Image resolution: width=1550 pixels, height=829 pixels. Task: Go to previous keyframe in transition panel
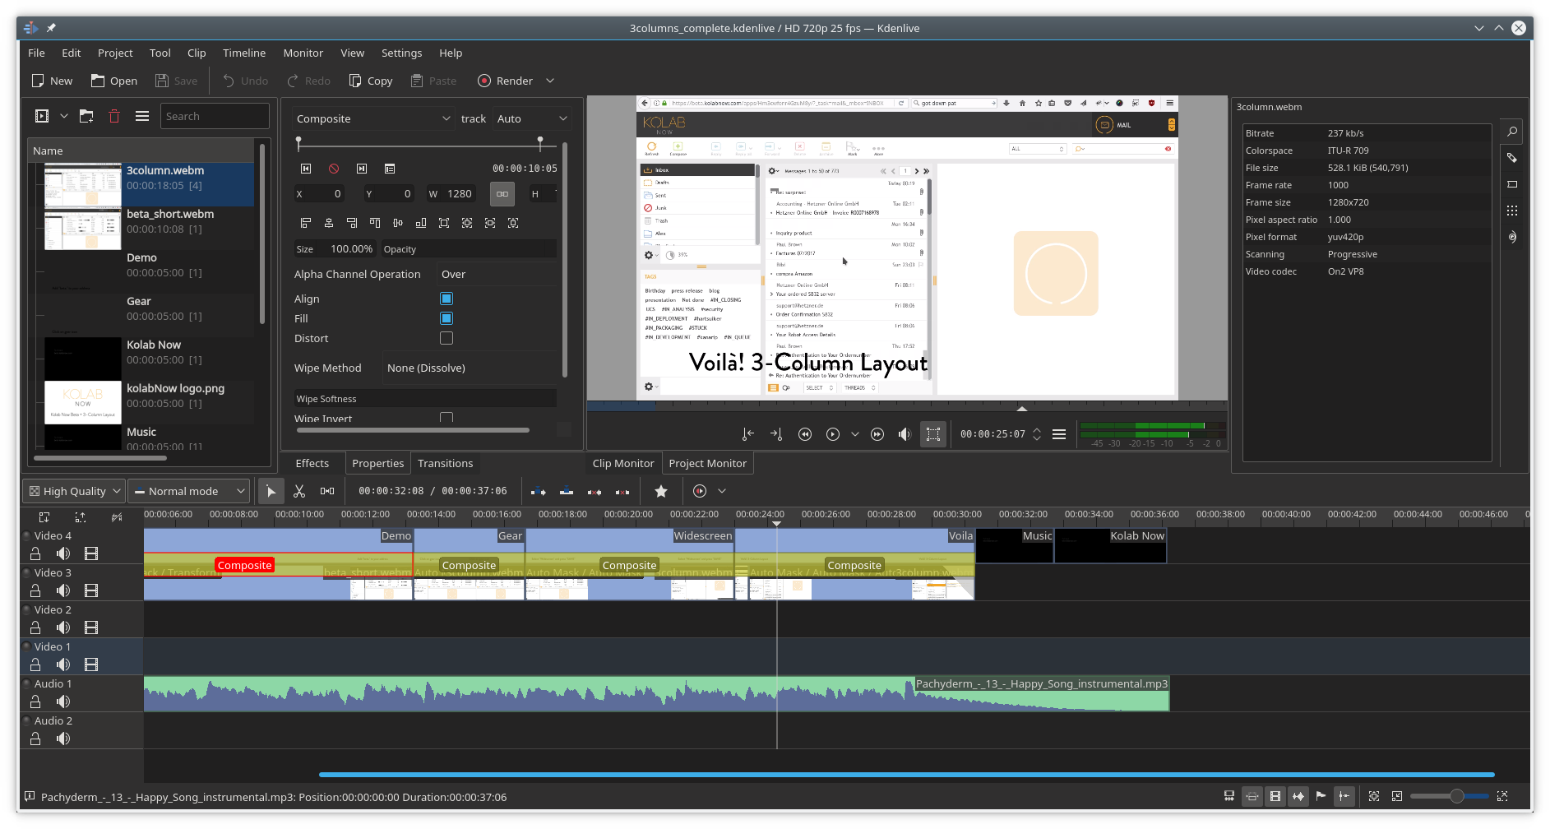(306, 169)
